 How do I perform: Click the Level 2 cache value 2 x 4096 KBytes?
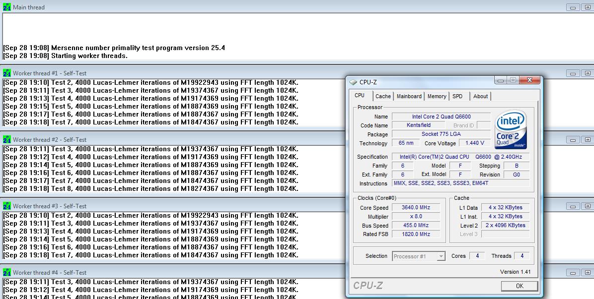506,225
